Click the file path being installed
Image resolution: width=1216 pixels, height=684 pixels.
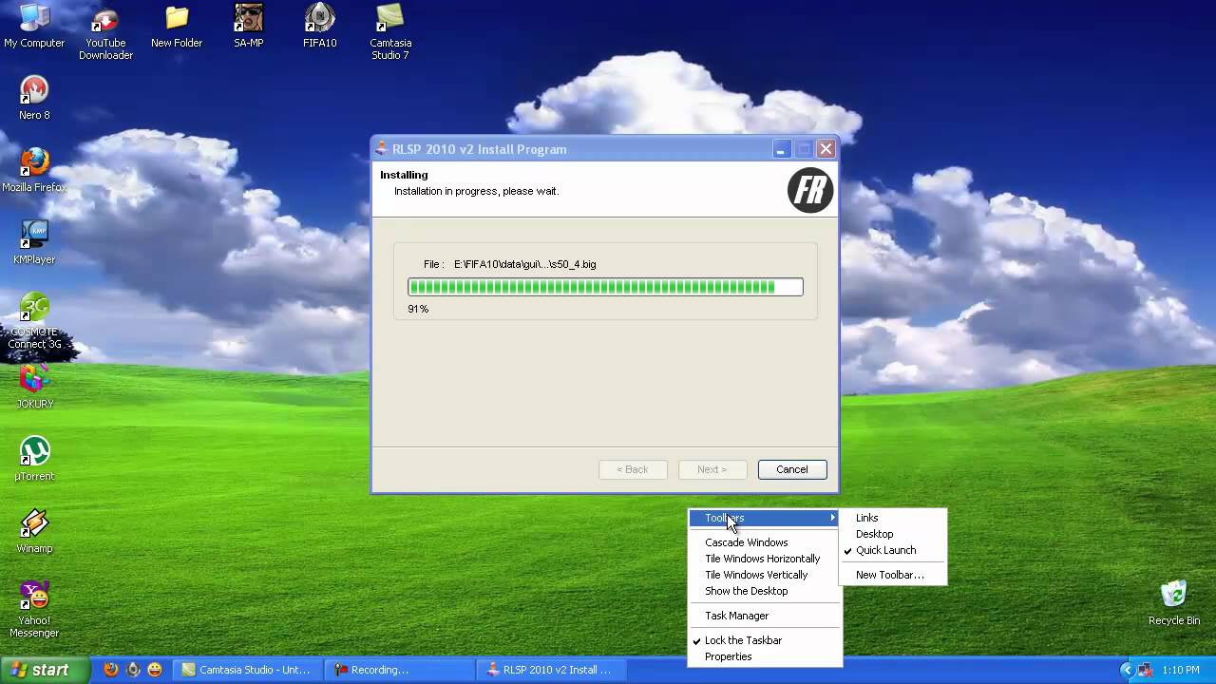(524, 264)
